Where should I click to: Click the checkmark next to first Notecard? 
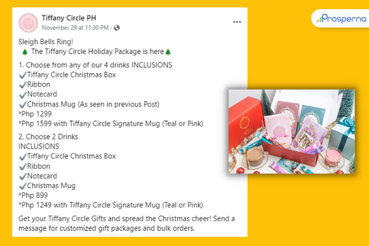click(x=23, y=95)
